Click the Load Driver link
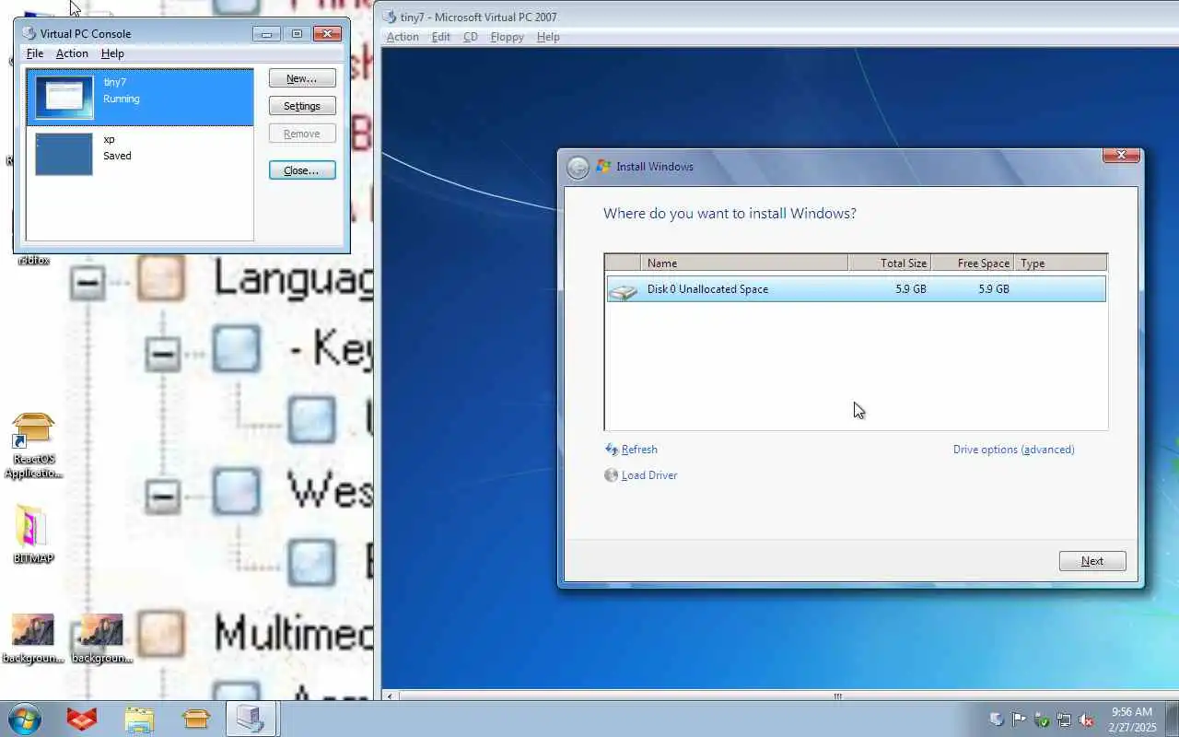The height and width of the screenshot is (737, 1179). pos(649,475)
